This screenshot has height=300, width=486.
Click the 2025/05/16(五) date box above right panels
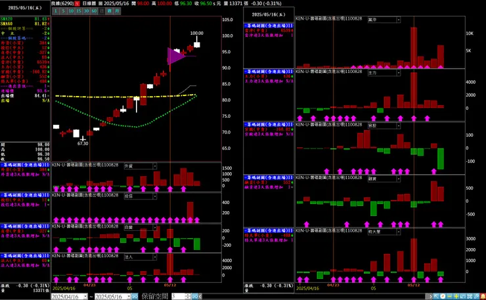pyautogui.click(x=269, y=14)
